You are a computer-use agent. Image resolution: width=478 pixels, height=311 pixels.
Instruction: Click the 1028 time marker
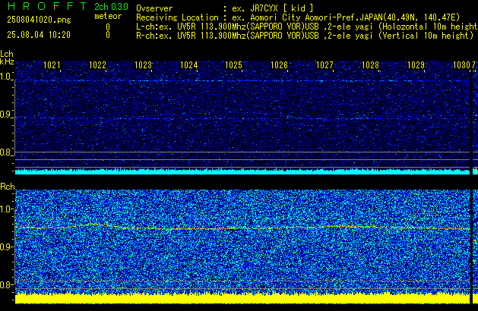pyautogui.click(x=370, y=65)
